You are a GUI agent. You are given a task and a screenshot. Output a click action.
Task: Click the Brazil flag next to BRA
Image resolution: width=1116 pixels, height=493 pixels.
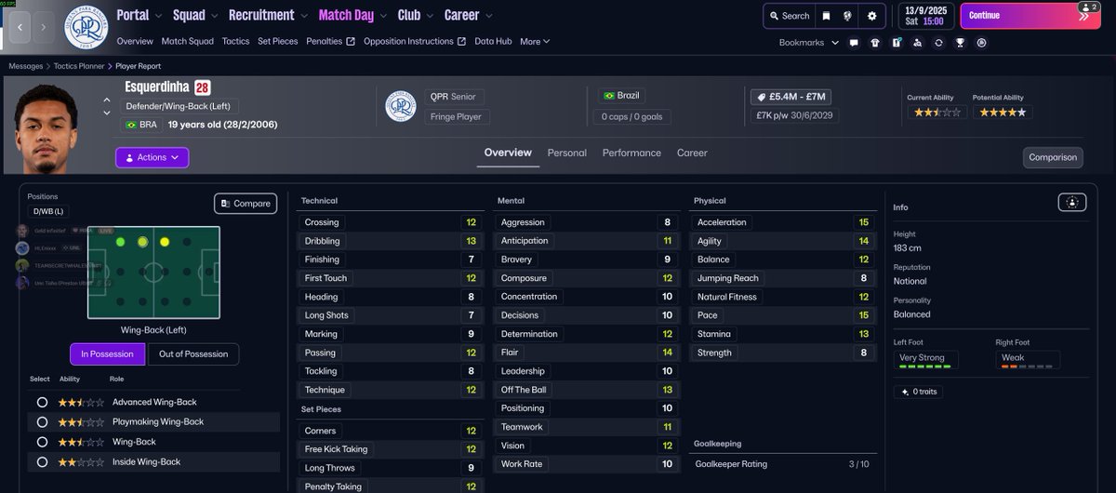(x=131, y=125)
